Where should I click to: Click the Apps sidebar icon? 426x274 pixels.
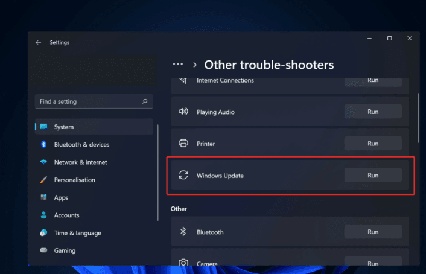point(43,197)
